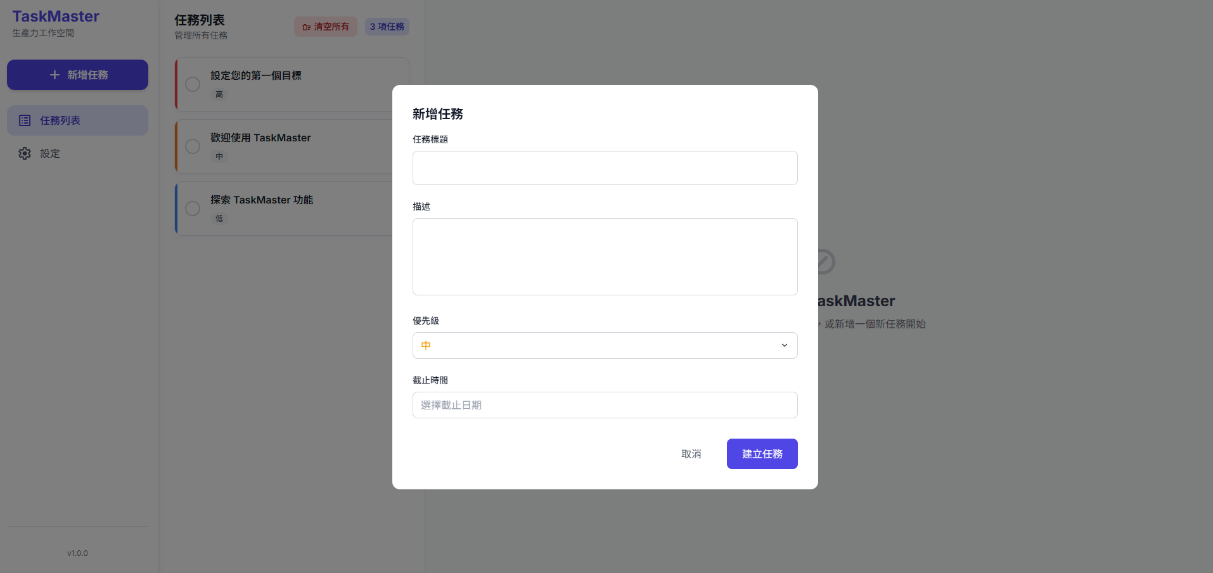
Task: Click the 3 項任務 count badge
Action: pos(387,27)
